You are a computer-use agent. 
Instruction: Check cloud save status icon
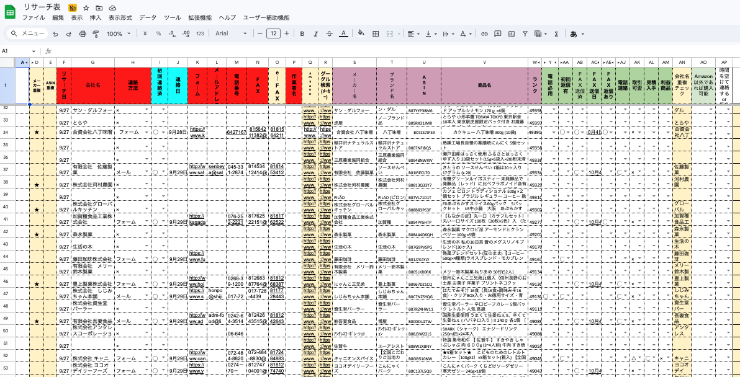(112, 8)
